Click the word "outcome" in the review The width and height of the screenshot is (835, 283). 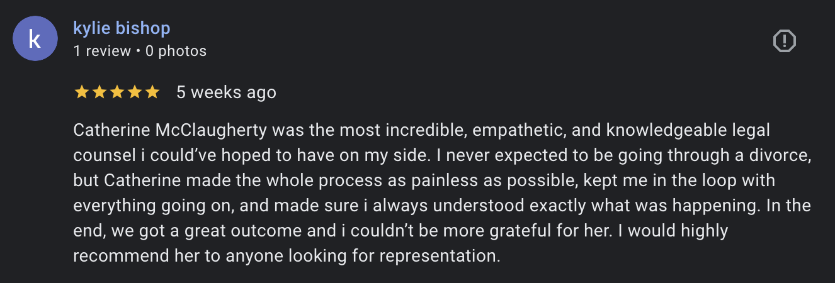pyautogui.click(x=229, y=231)
